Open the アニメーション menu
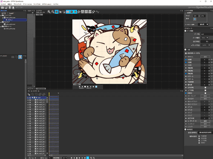This screenshot has height=159, width=213. point(27,4)
